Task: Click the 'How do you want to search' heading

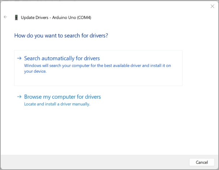Action: [61, 36]
